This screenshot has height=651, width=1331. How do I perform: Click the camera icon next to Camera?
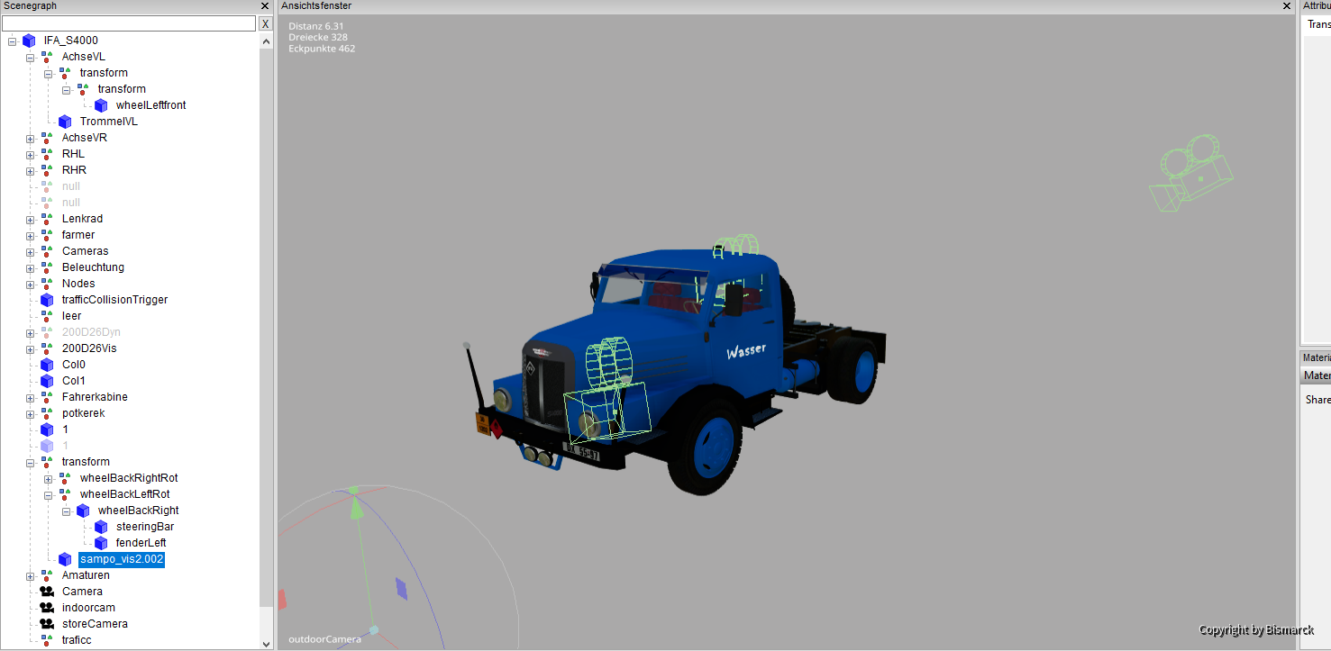point(47,592)
